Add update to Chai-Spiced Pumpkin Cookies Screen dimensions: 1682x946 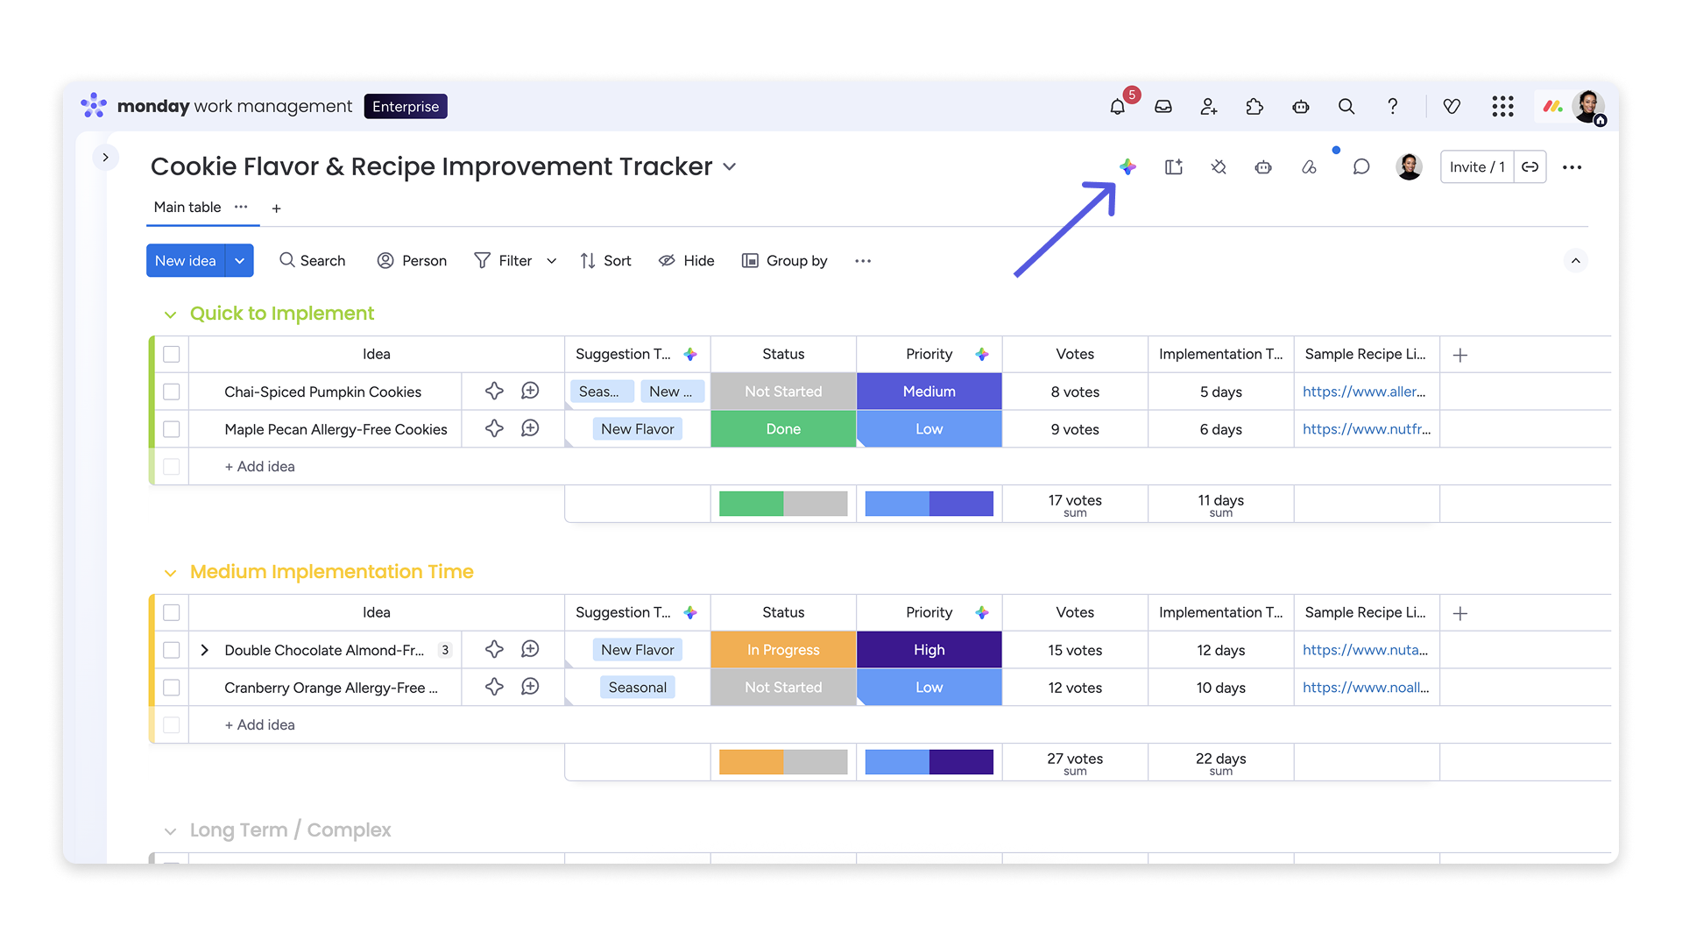pos(530,391)
